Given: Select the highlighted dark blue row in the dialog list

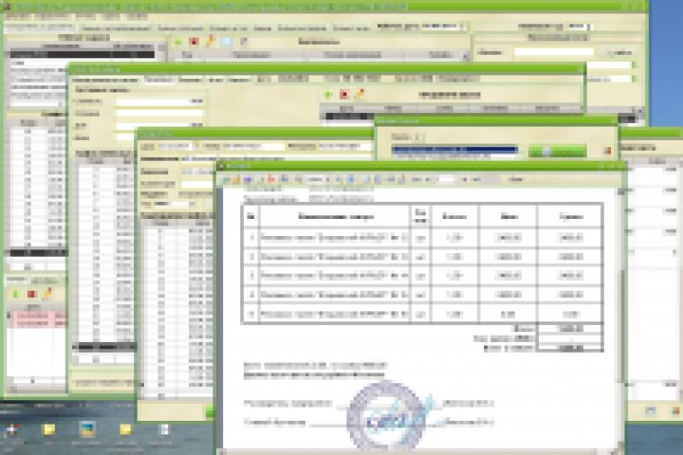Looking at the screenshot, I should point(454,150).
